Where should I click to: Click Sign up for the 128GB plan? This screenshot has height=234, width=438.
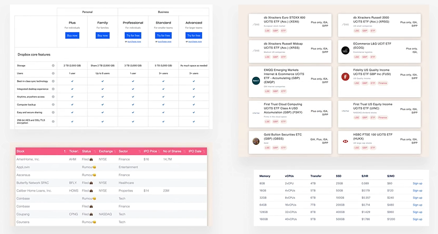click(x=418, y=212)
